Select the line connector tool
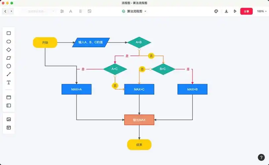Image resolution: width=269 pixels, height=165 pixels. [9, 74]
